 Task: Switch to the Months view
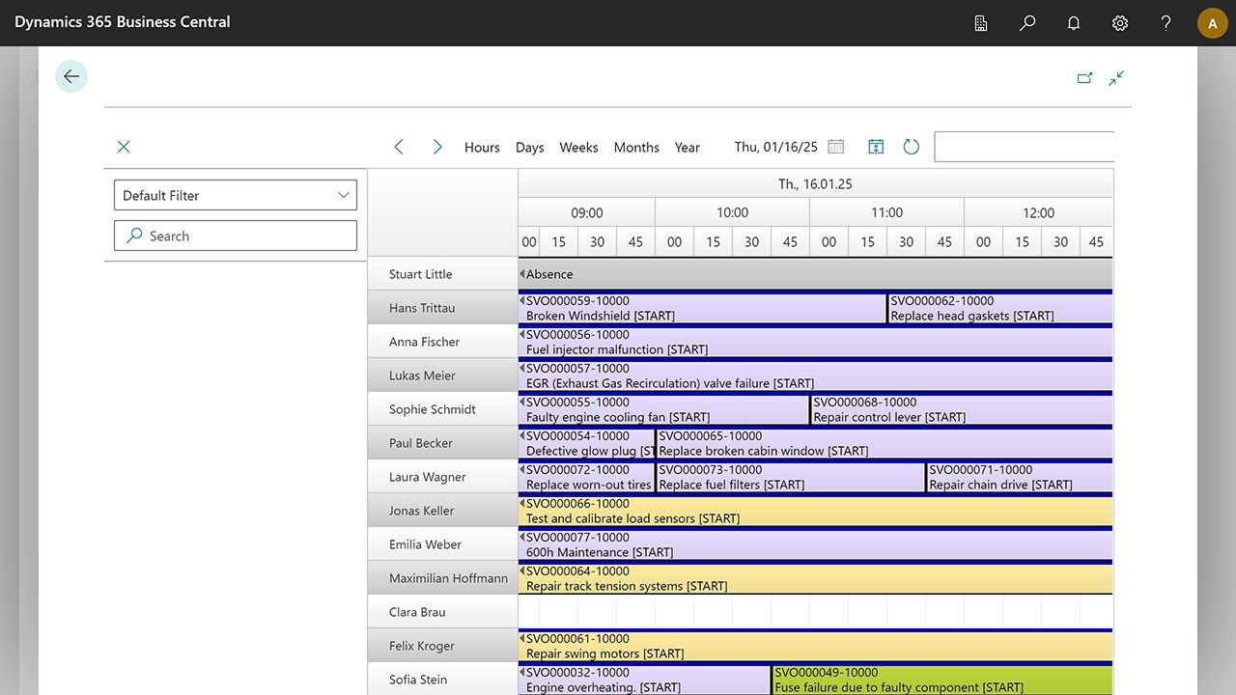point(635,147)
